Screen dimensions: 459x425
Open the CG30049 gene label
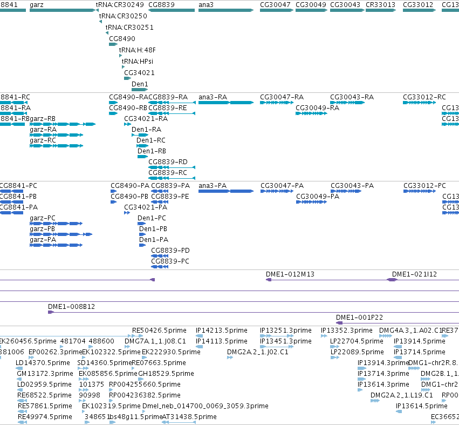[x=311, y=5]
